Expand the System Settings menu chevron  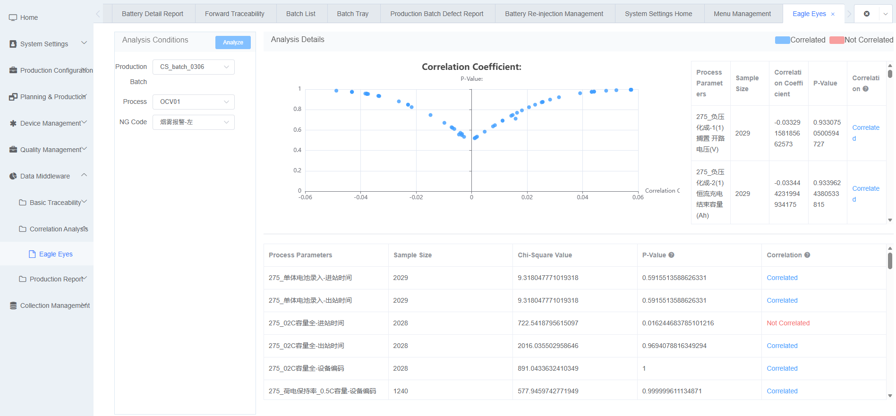point(84,43)
